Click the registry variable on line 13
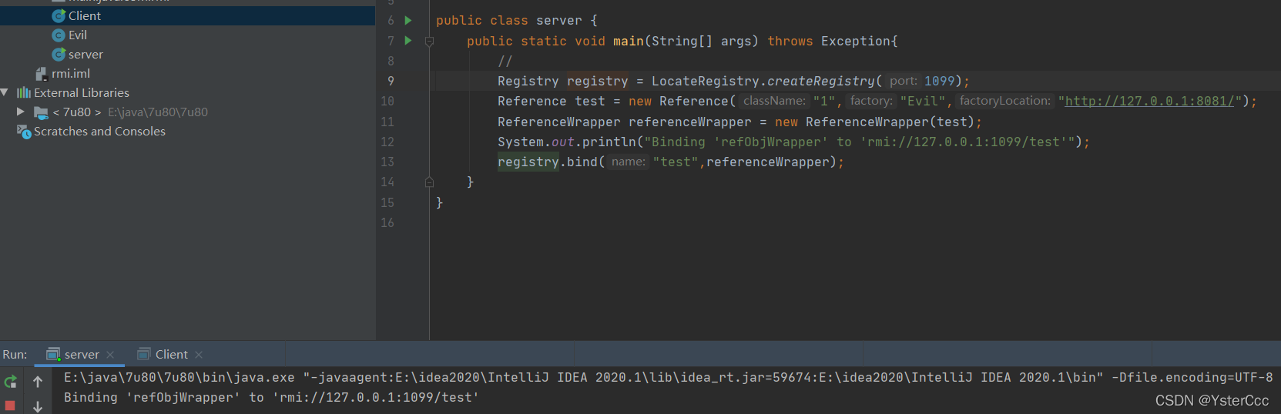Screen dimensions: 1281x414 click(528, 162)
